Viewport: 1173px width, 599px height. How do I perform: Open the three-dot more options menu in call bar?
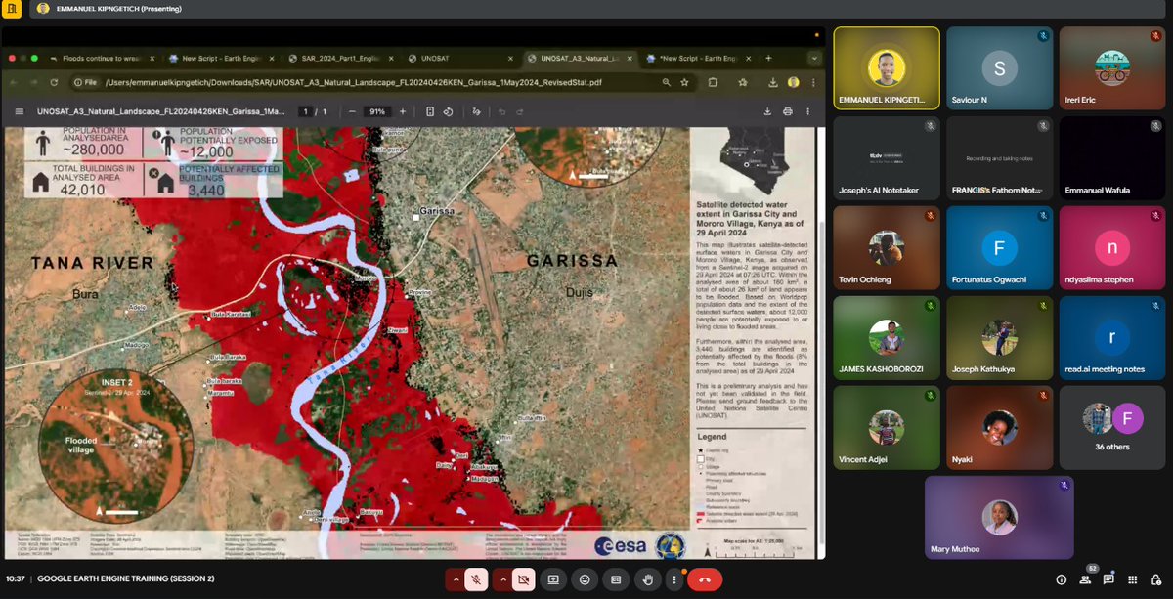(674, 579)
